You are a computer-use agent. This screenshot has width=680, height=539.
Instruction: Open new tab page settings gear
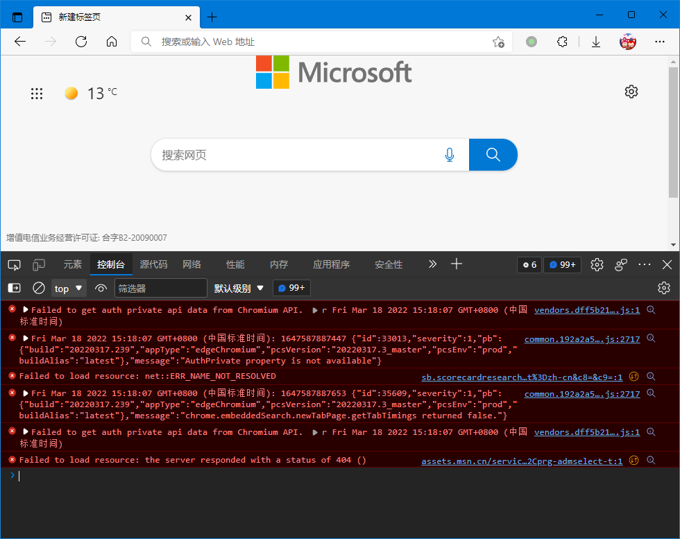631,92
